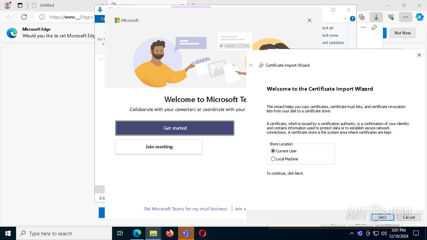Open Browser essentials heart icon

click(x=391, y=17)
